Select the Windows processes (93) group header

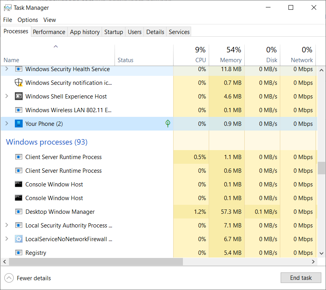tap(47, 142)
